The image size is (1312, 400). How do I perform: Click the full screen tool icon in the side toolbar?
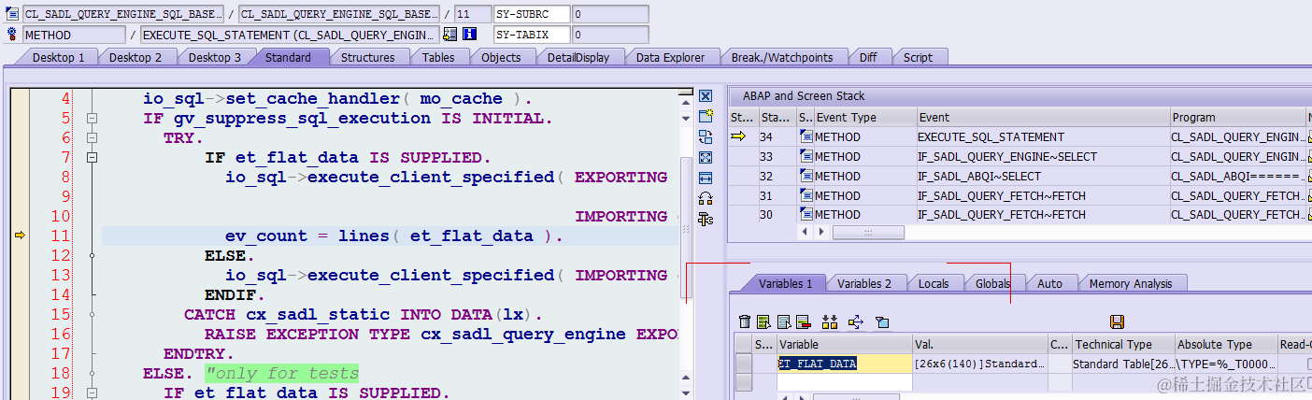point(706,157)
